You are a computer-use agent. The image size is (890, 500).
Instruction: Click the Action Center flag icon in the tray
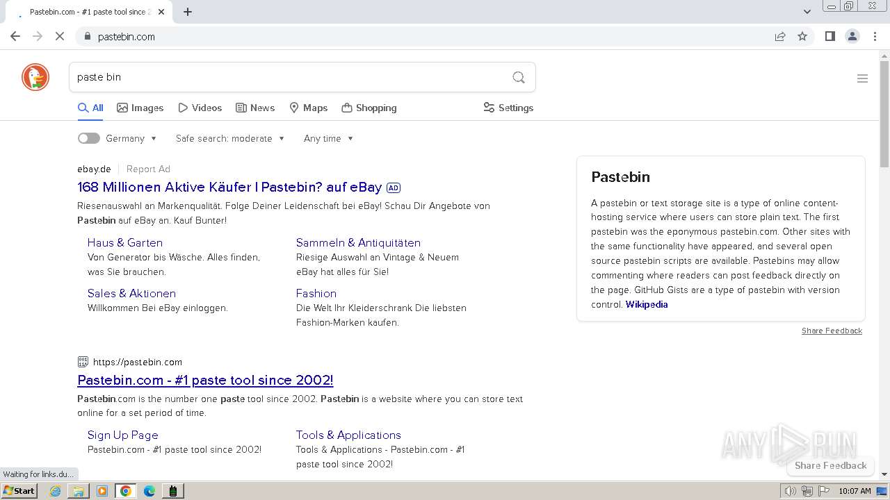pos(824,491)
